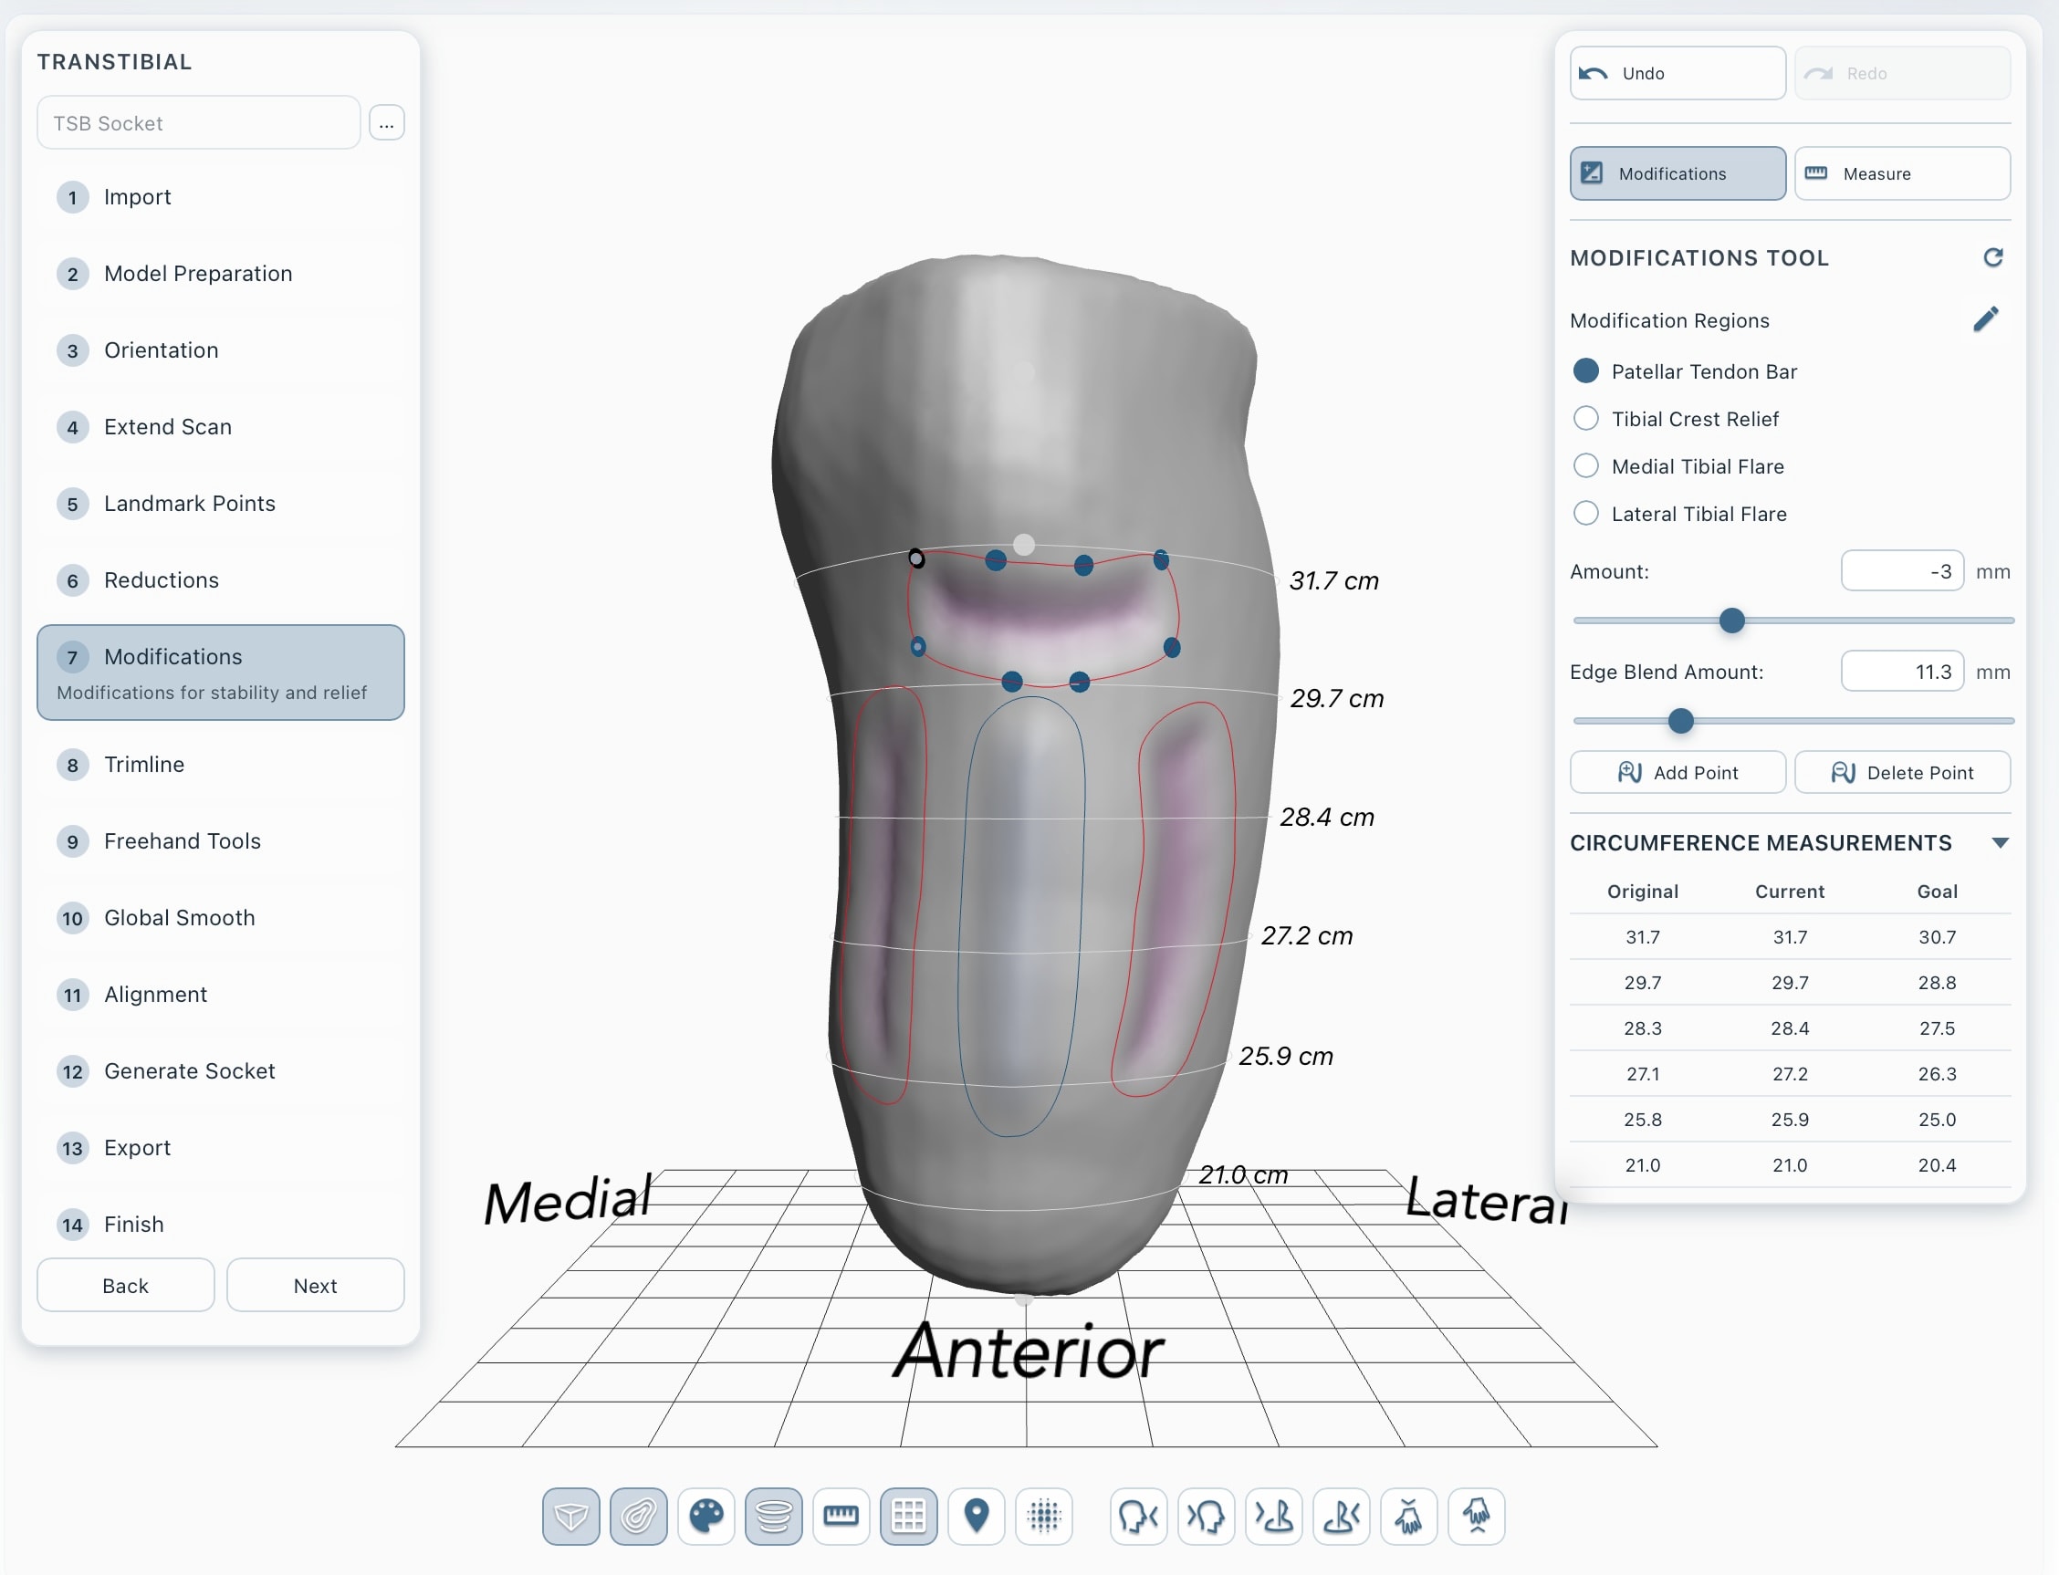
Task: Click the Next button
Action: pyautogui.click(x=315, y=1286)
